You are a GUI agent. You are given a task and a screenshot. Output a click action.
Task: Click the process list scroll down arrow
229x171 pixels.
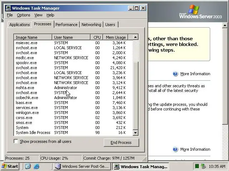click(135, 133)
